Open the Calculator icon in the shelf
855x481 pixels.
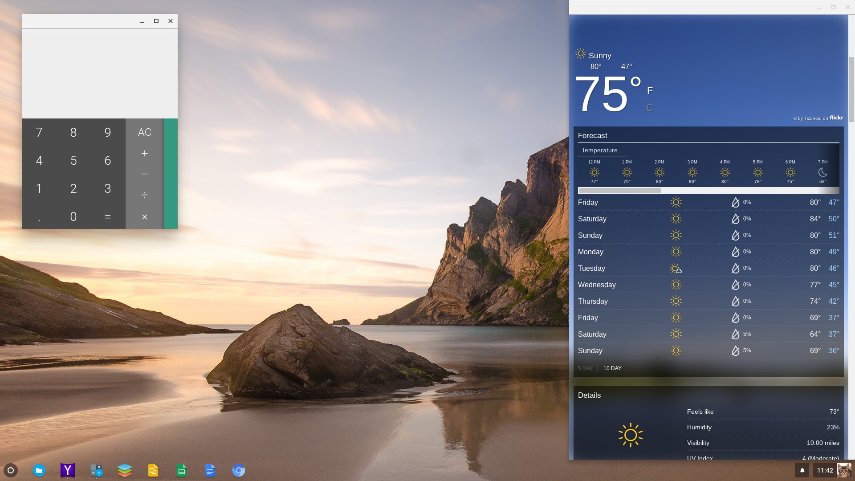pos(96,470)
